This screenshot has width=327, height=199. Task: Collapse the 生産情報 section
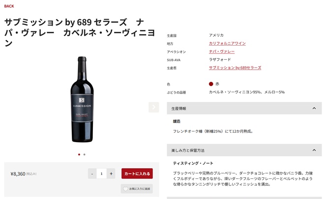pyautogui.click(x=244, y=108)
